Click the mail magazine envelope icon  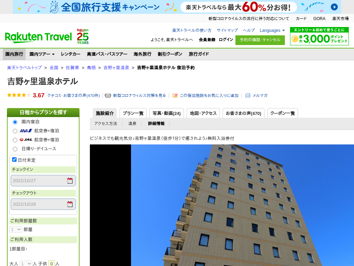(x=248, y=96)
